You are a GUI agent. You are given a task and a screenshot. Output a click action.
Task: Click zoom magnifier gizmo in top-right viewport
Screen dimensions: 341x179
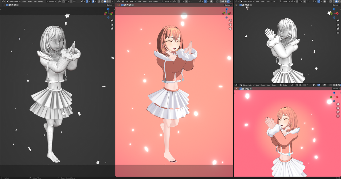pos(338,21)
